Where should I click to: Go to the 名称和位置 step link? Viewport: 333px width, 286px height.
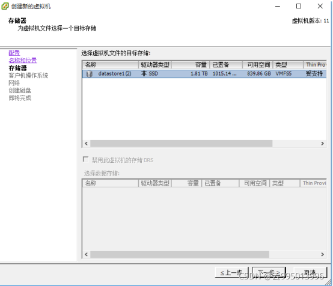(23, 60)
